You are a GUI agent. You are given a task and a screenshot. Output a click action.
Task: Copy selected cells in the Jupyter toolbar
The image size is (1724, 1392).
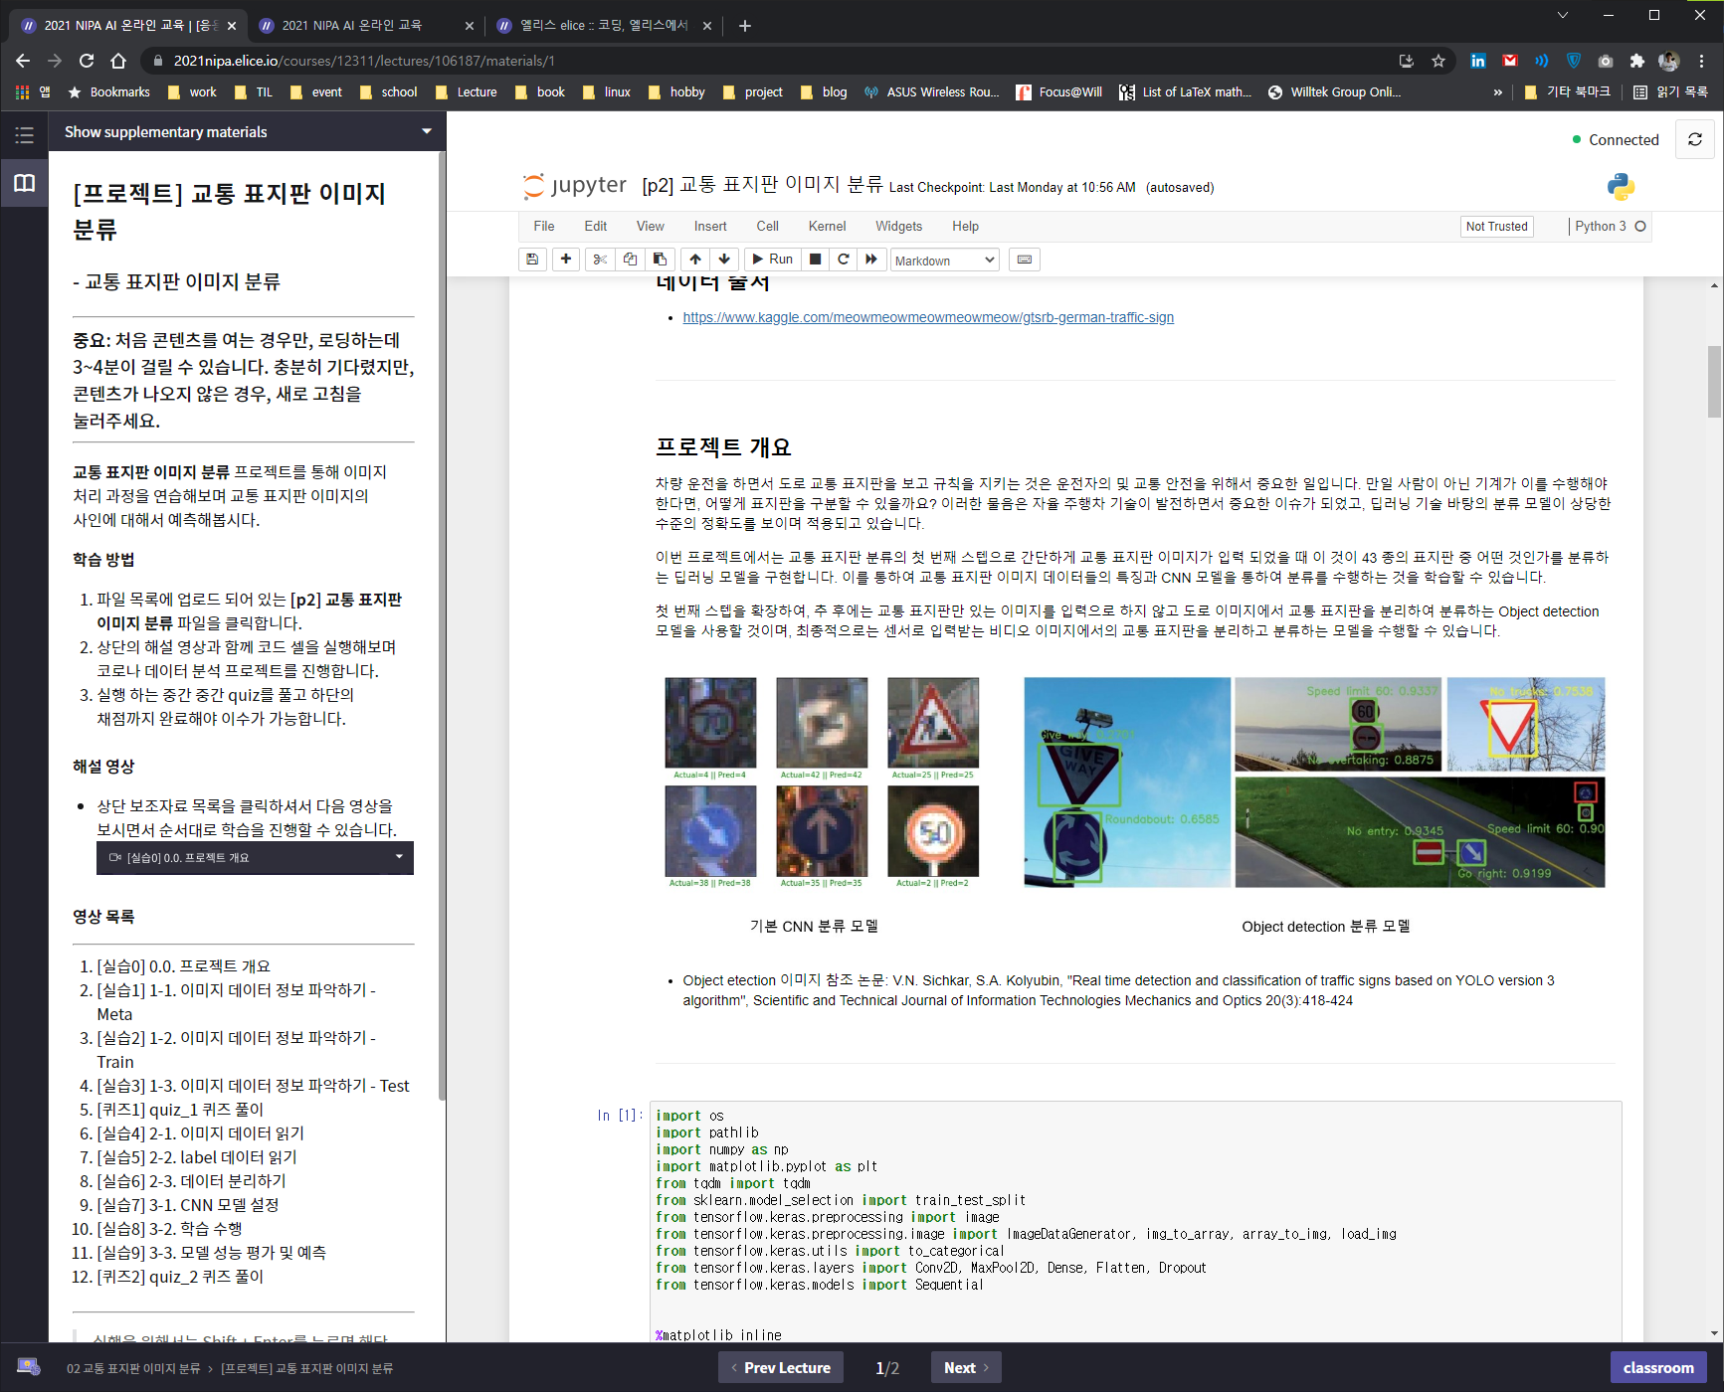(x=630, y=260)
